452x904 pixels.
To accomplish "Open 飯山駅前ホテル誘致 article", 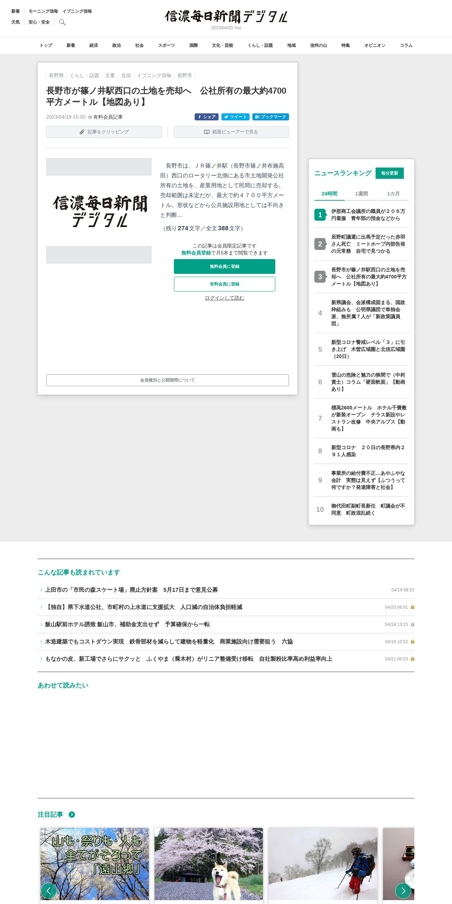I will [x=226, y=624].
